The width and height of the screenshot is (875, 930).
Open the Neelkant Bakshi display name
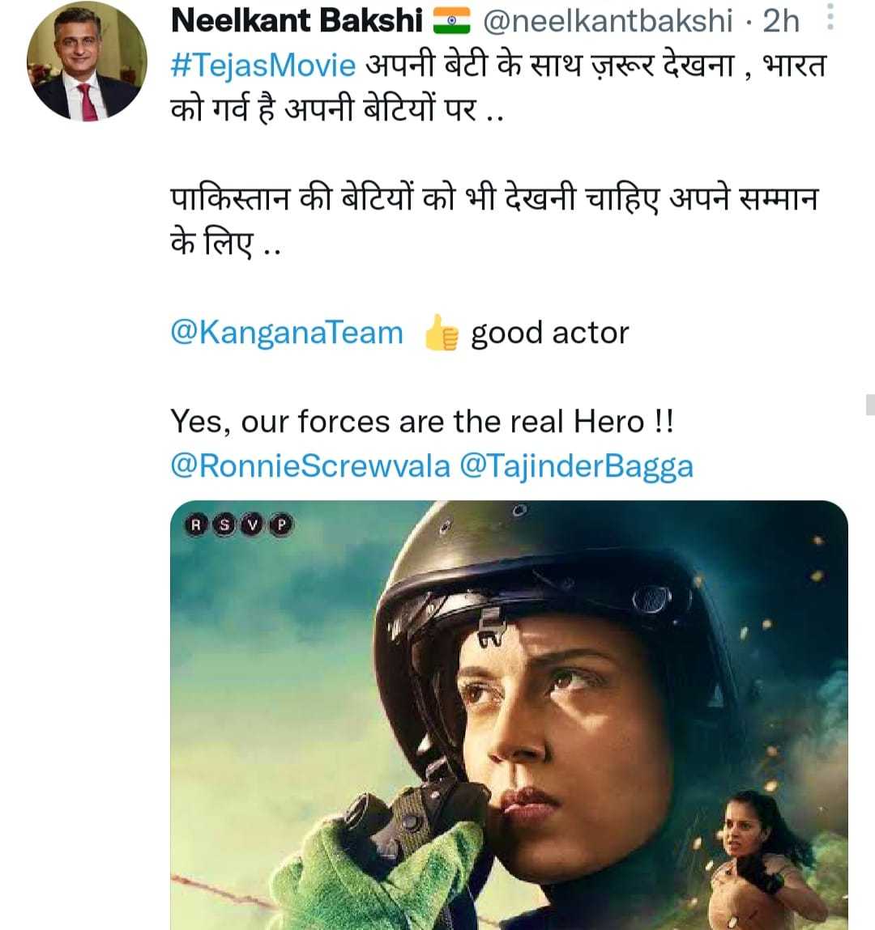click(297, 21)
